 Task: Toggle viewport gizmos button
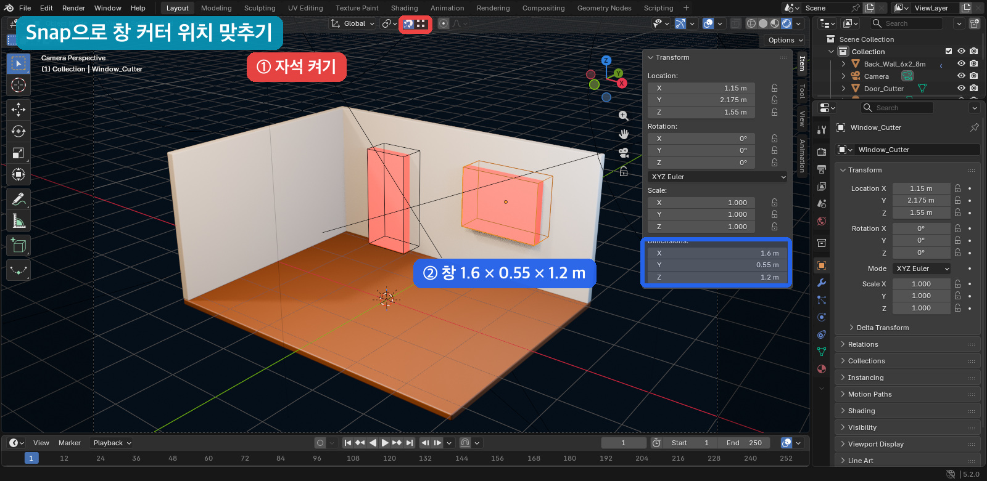[680, 23]
